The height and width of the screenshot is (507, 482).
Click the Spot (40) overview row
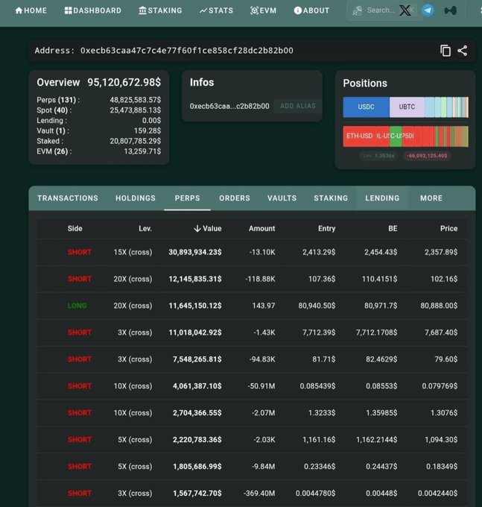point(98,110)
